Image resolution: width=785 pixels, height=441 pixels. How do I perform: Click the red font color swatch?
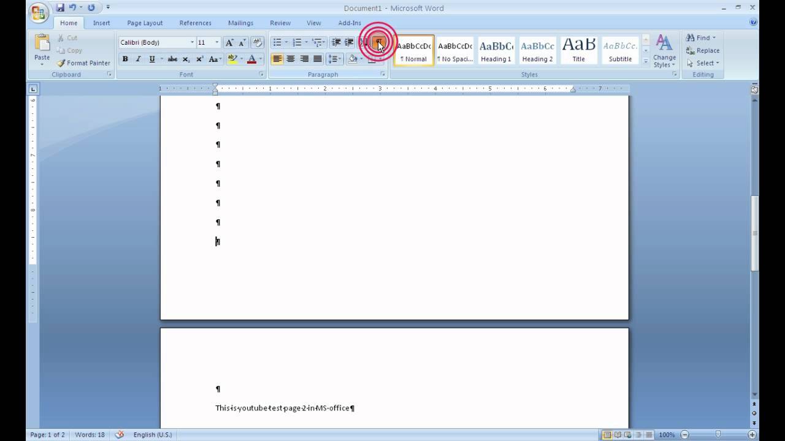pyautogui.click(x=251, y=59)
